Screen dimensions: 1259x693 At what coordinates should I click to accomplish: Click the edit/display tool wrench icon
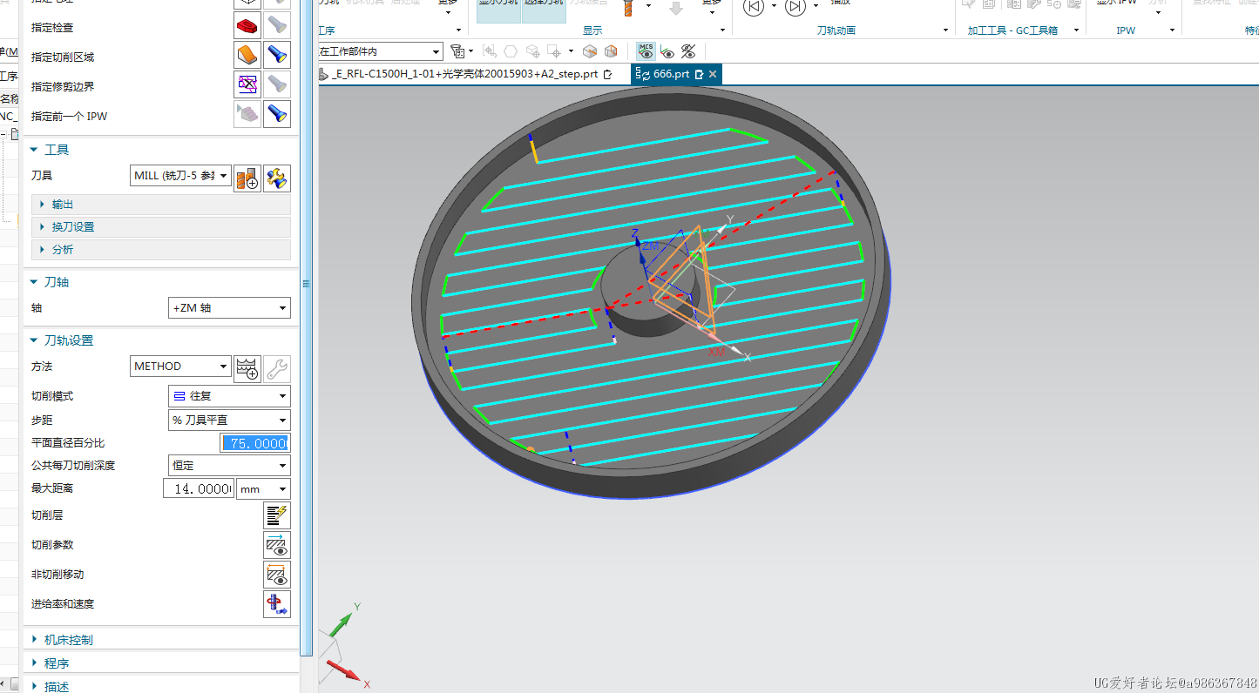tap(277, 178)
